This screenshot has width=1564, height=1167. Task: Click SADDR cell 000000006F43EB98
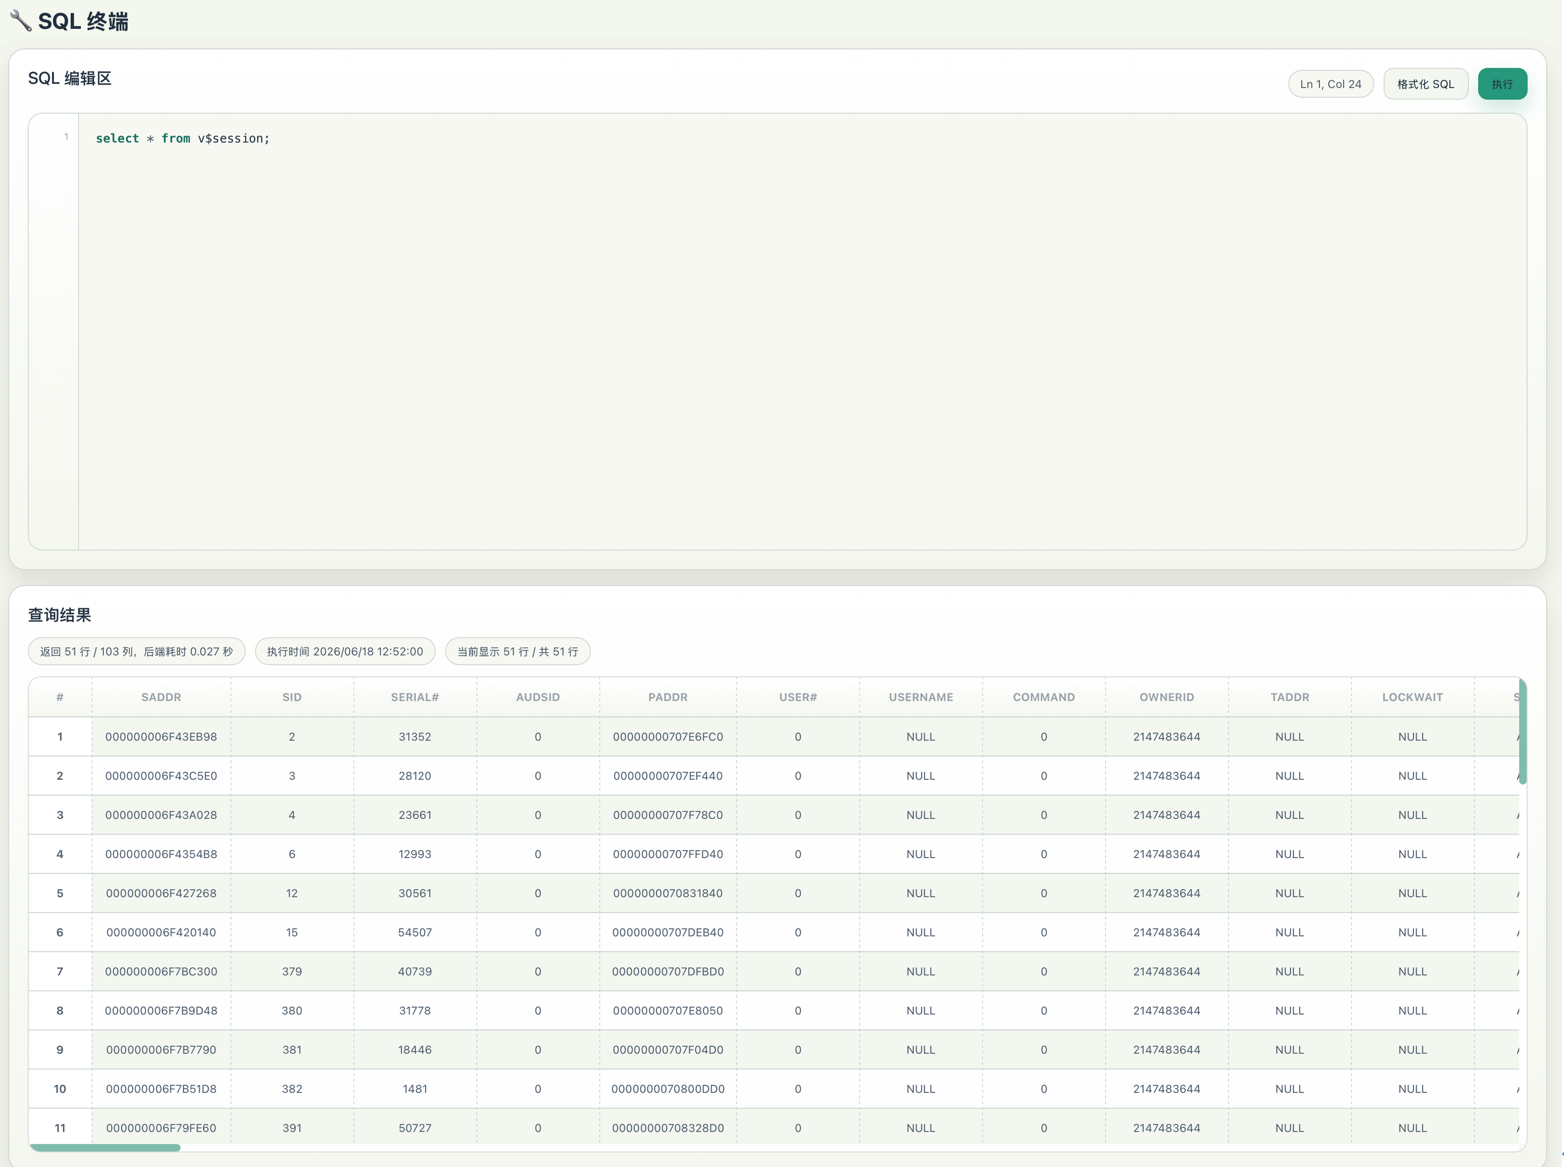tap(161, 737)
